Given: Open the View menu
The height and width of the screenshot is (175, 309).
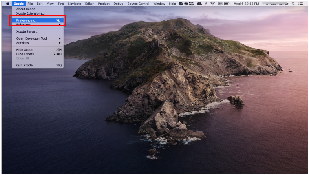Looking at the screenshot, I should (x=50, y=4).
